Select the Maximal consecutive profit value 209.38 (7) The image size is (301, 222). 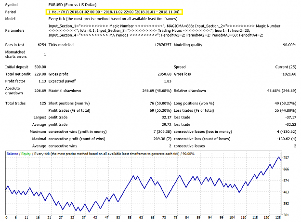coord(162,139)
